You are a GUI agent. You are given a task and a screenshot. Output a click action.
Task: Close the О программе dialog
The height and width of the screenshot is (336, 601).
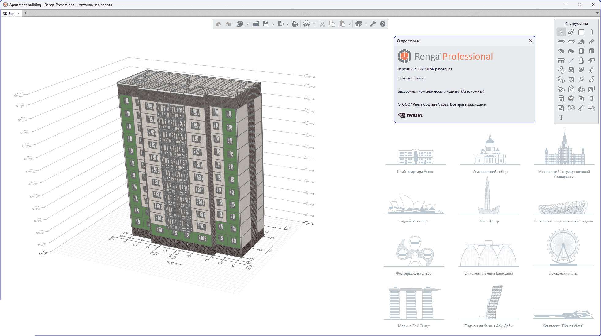pos(530,41)
